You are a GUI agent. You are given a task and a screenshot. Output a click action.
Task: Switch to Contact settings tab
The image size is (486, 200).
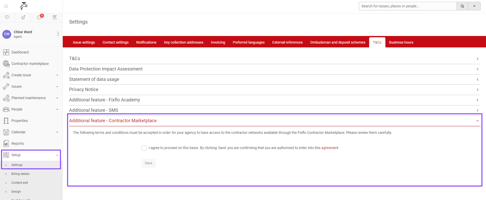click(116, 42)
